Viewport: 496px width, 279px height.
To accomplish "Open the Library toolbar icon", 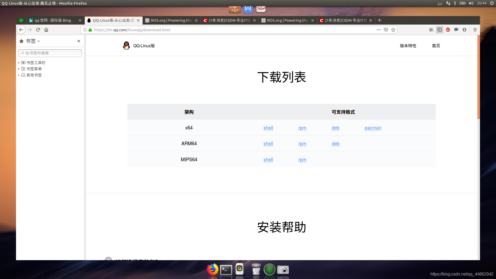I will coord(431,30).
